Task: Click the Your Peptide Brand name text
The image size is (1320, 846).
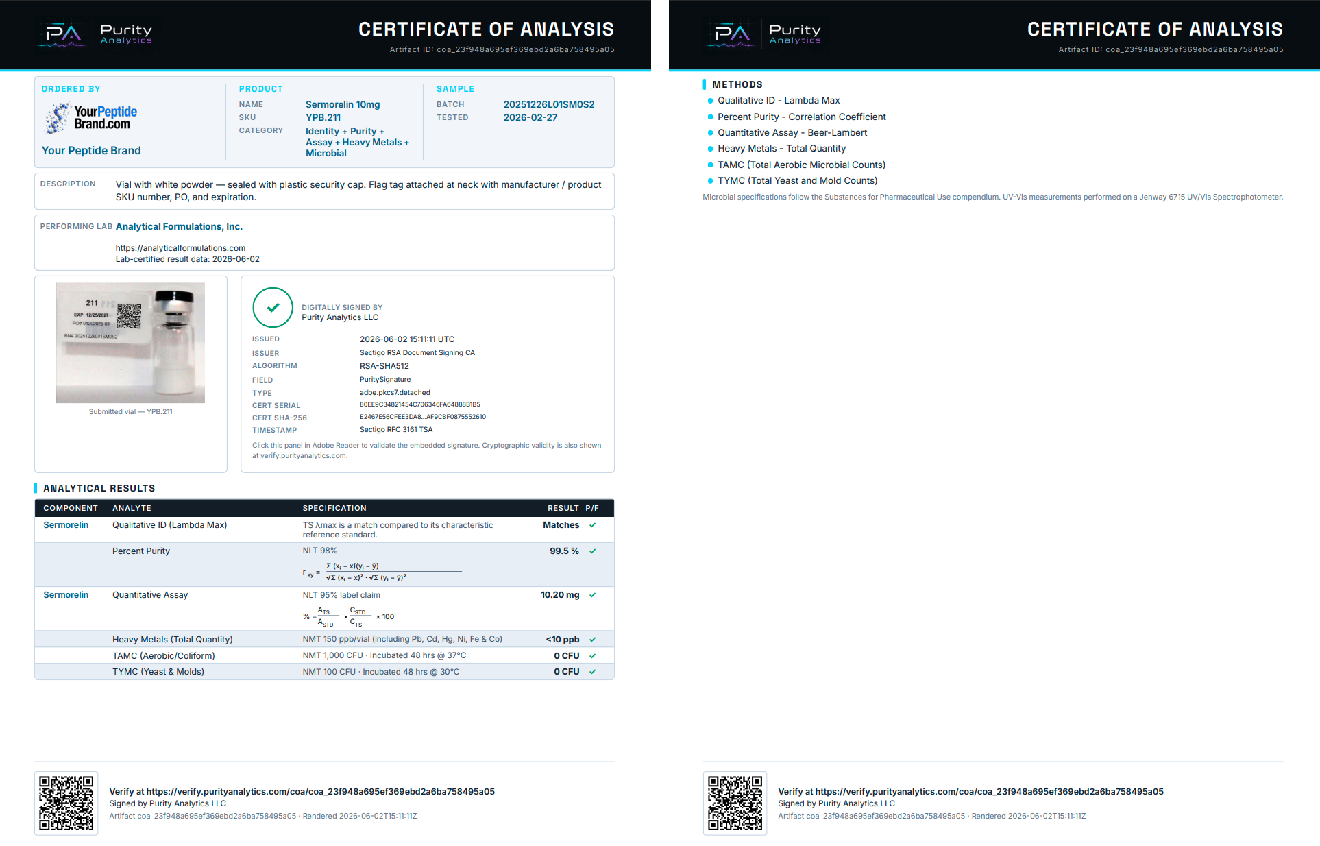Action: (x=91, y=151)
